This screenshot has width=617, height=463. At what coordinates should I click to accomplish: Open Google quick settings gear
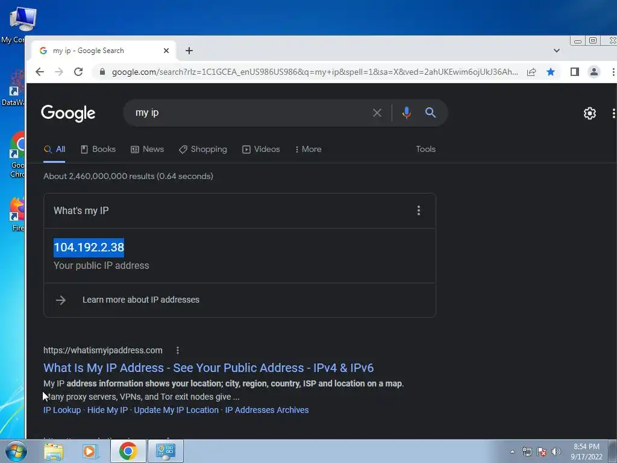pyautogui.click(x=589, y=113)
